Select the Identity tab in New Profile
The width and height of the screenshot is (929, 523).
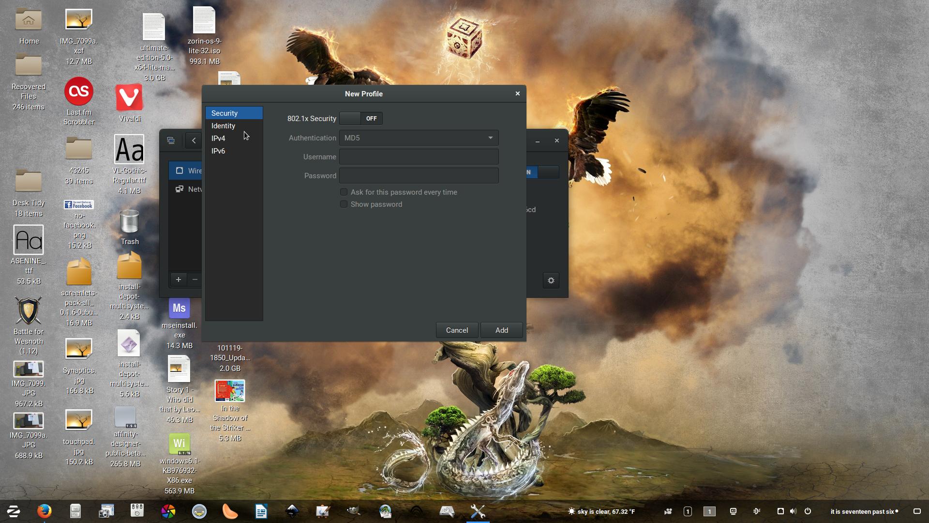click(x=224, y=125)
